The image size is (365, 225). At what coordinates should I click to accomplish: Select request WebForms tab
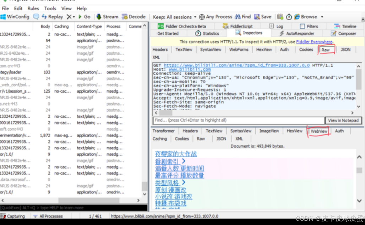(239, 49)
